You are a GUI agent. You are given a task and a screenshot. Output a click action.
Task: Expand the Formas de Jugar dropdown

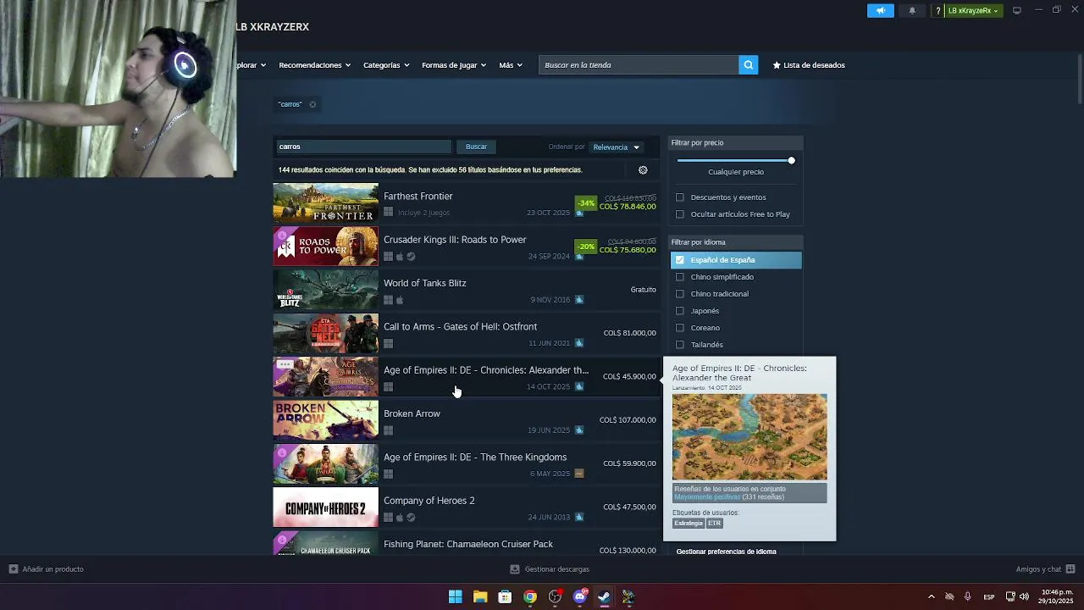click(454, 65)
